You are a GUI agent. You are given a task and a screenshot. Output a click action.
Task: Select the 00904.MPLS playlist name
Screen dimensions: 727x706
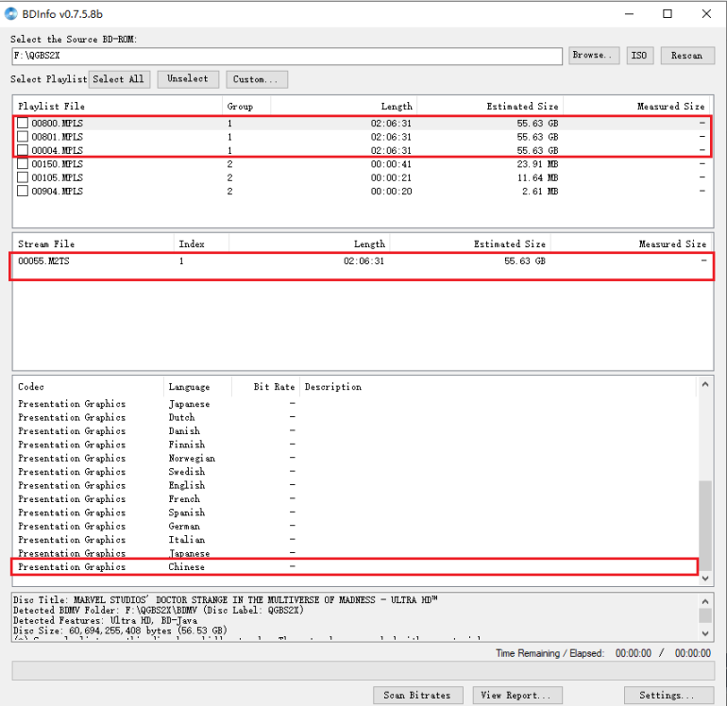coord(57,191)
